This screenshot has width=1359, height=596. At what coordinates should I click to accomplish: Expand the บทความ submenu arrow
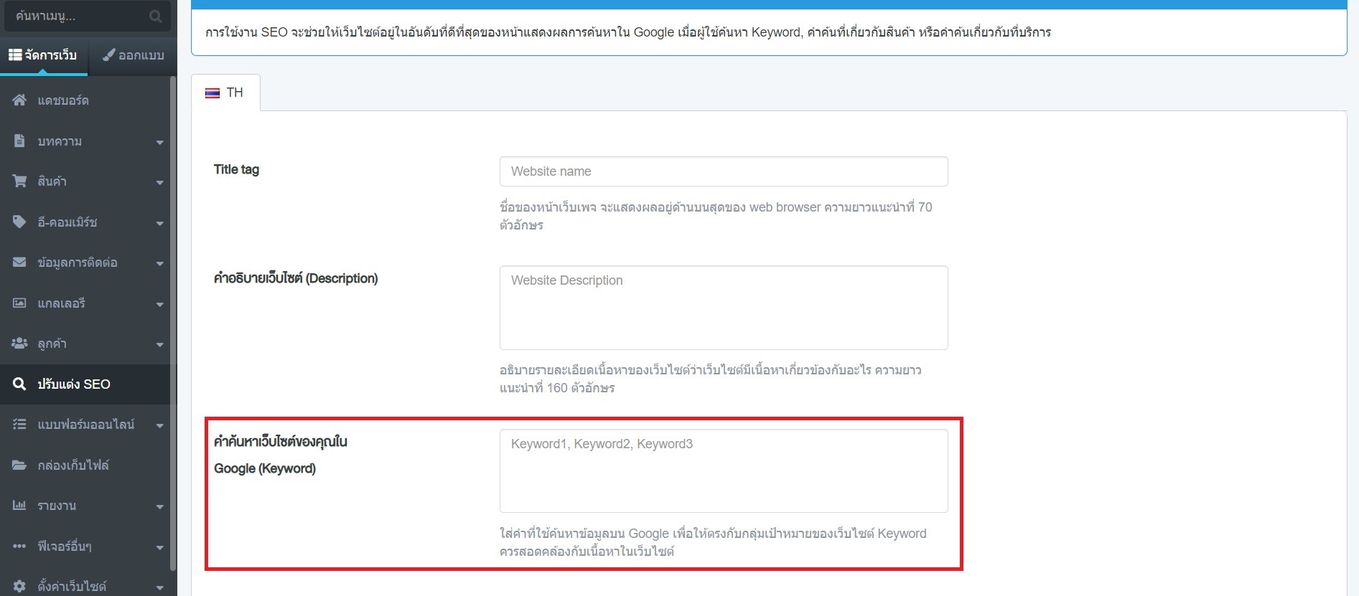(159, 142)
